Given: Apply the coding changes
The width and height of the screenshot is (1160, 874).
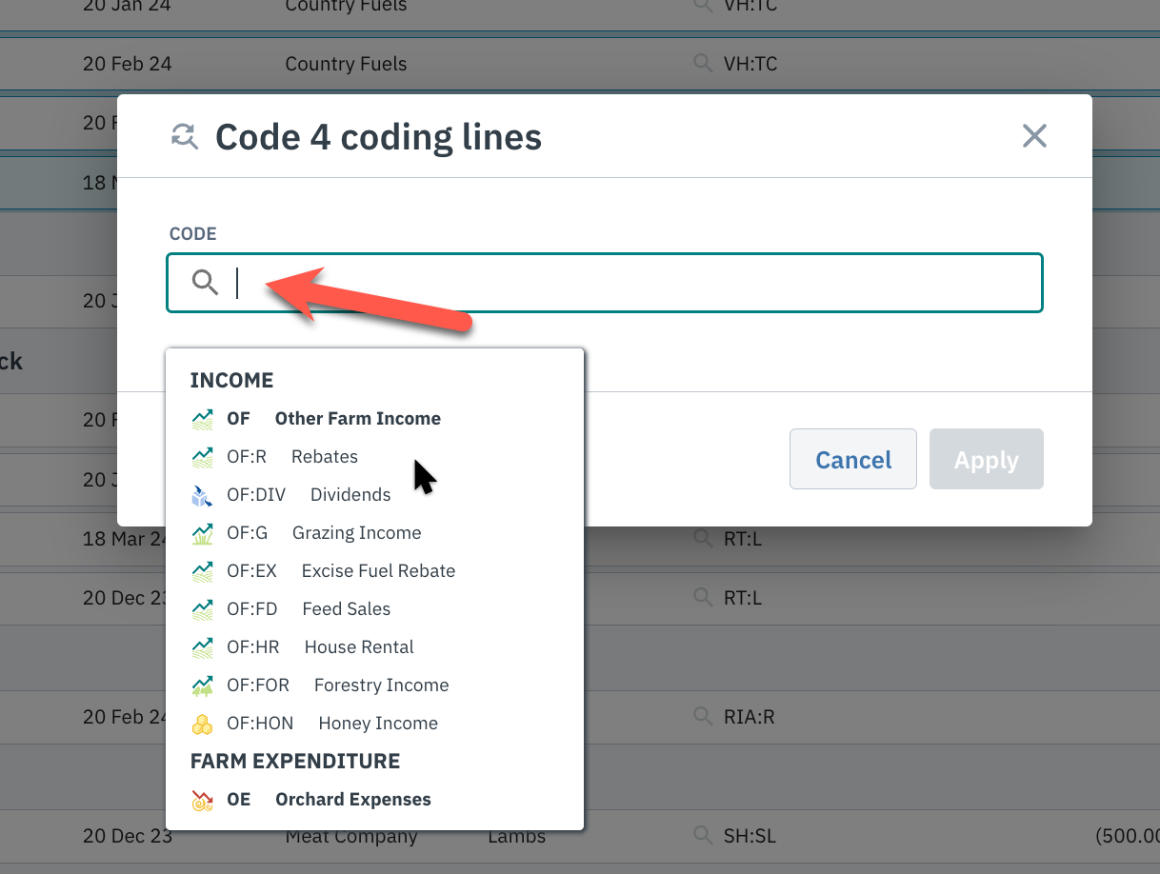Looking at the screenshot, I should click(986, 459).
